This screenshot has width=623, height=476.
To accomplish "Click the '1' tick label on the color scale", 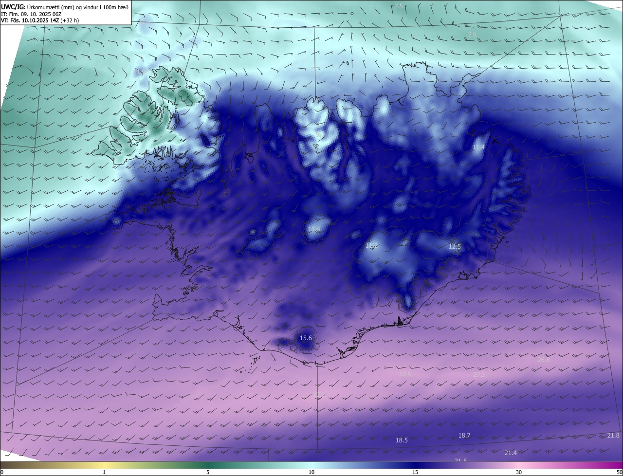I will click(x=104, y=472).
